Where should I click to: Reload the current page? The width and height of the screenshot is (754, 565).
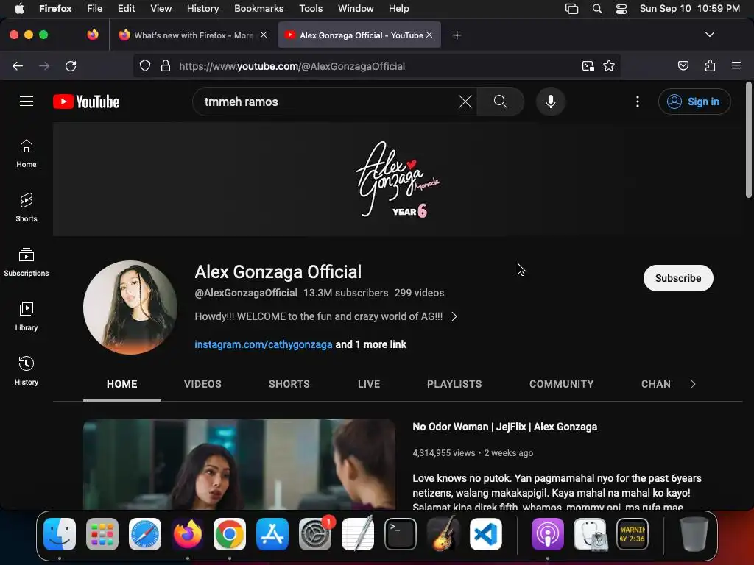point(71,65)
